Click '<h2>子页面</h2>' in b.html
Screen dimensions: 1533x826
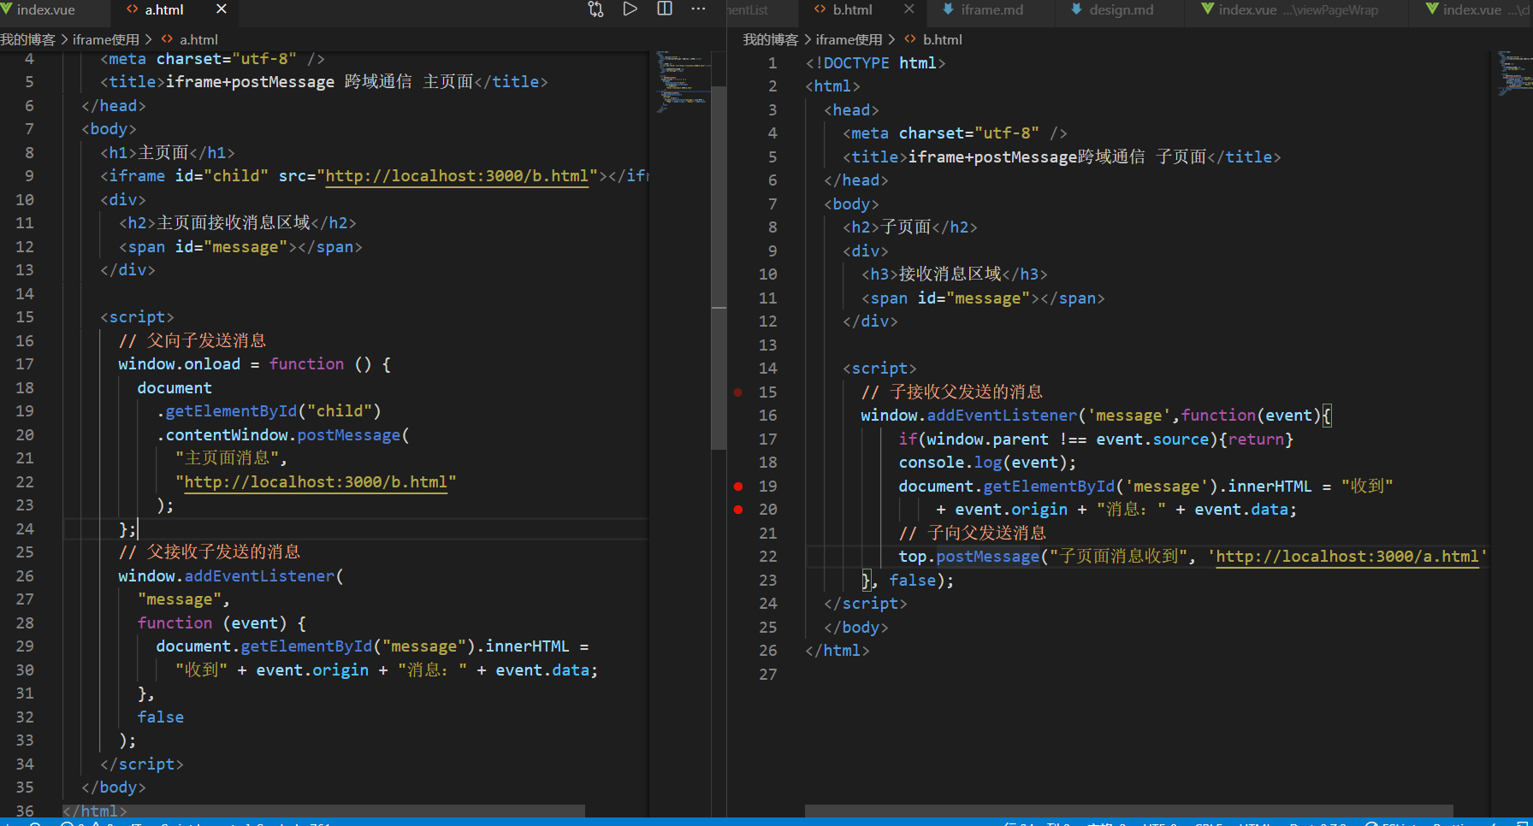pyautogui.click(x=910, y=227)
